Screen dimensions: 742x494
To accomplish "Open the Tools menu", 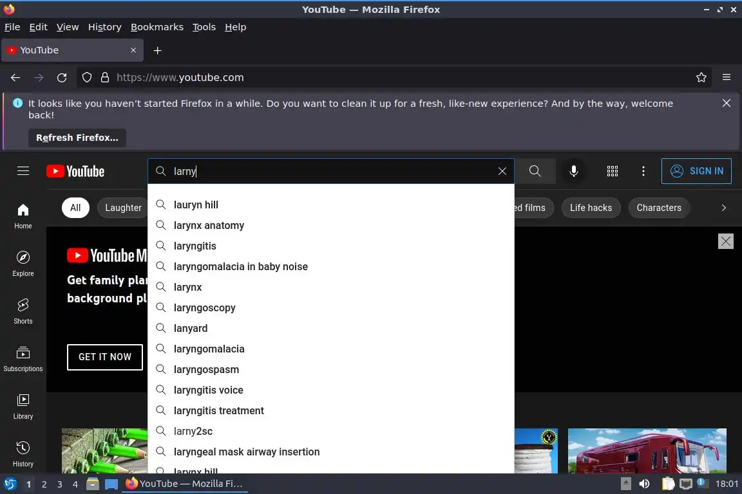I will coord(204,27).
